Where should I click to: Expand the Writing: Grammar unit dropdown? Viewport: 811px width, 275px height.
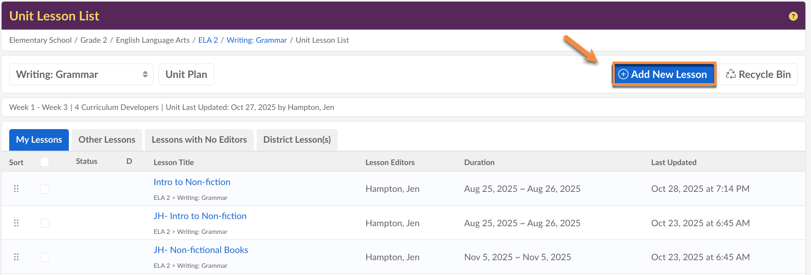81,74
